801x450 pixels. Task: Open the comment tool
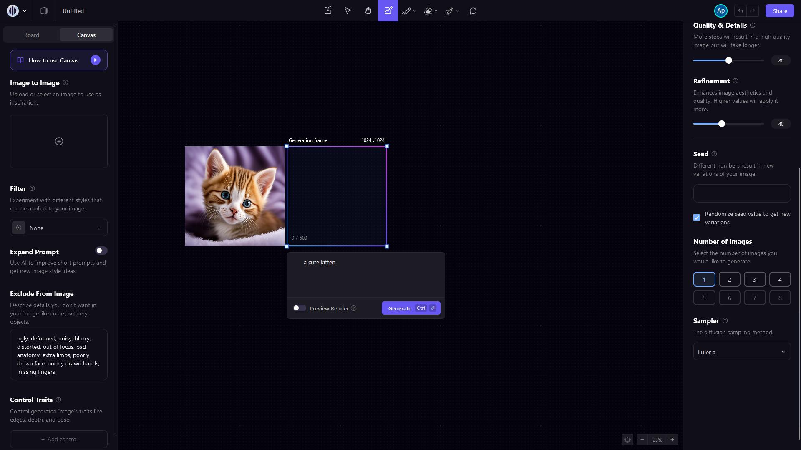point(473,11)
